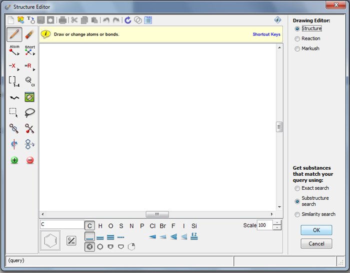Click the New document icon
The width and height of the screenshot is (350, 273).
[10, 20]
